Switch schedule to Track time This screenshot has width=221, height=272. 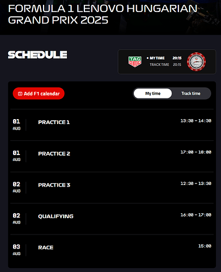tap(191, 94)
